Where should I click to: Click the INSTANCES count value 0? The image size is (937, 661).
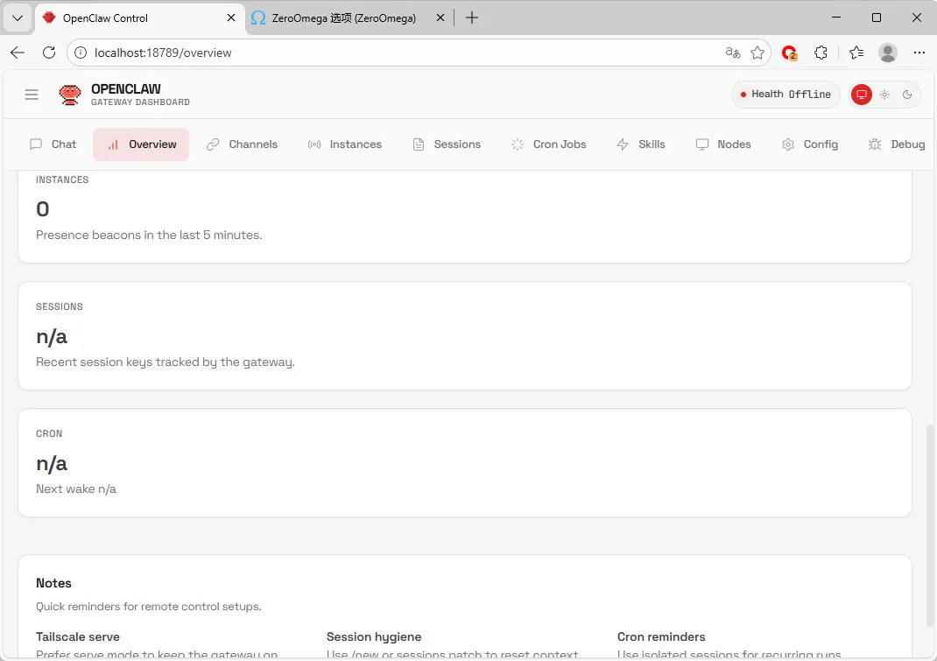pos(42,209)
